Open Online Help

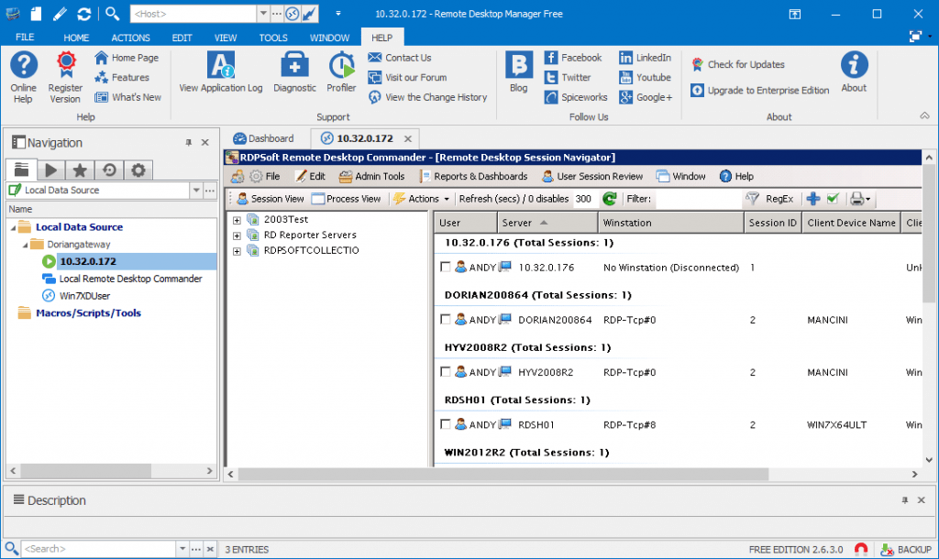[23, 73]
